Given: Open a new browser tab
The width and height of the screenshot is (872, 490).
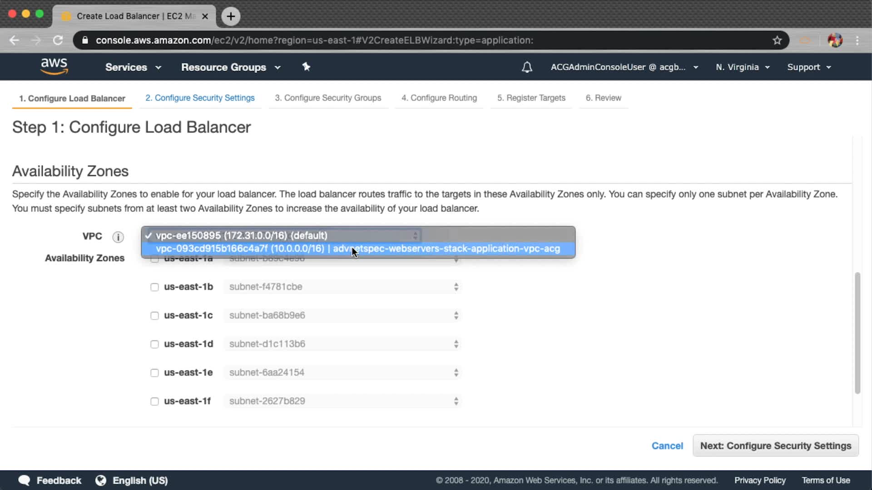Looking at the screenshot, I should point(231,16).
